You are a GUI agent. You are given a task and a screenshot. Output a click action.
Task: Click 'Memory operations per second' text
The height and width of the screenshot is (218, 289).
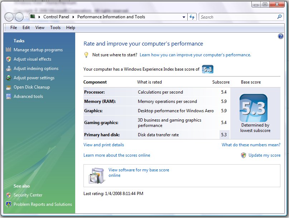pos(167,101)
